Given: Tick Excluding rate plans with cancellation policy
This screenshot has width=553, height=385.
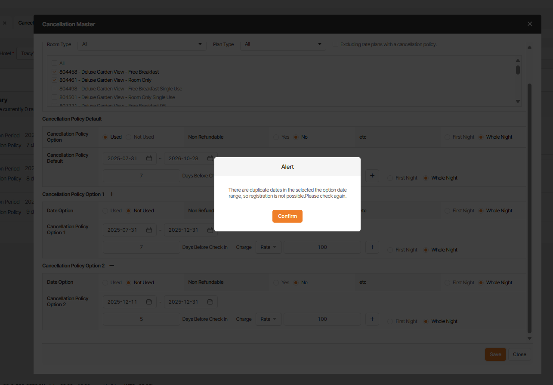Looking at the screenshot, I should [x=335, y=44].
